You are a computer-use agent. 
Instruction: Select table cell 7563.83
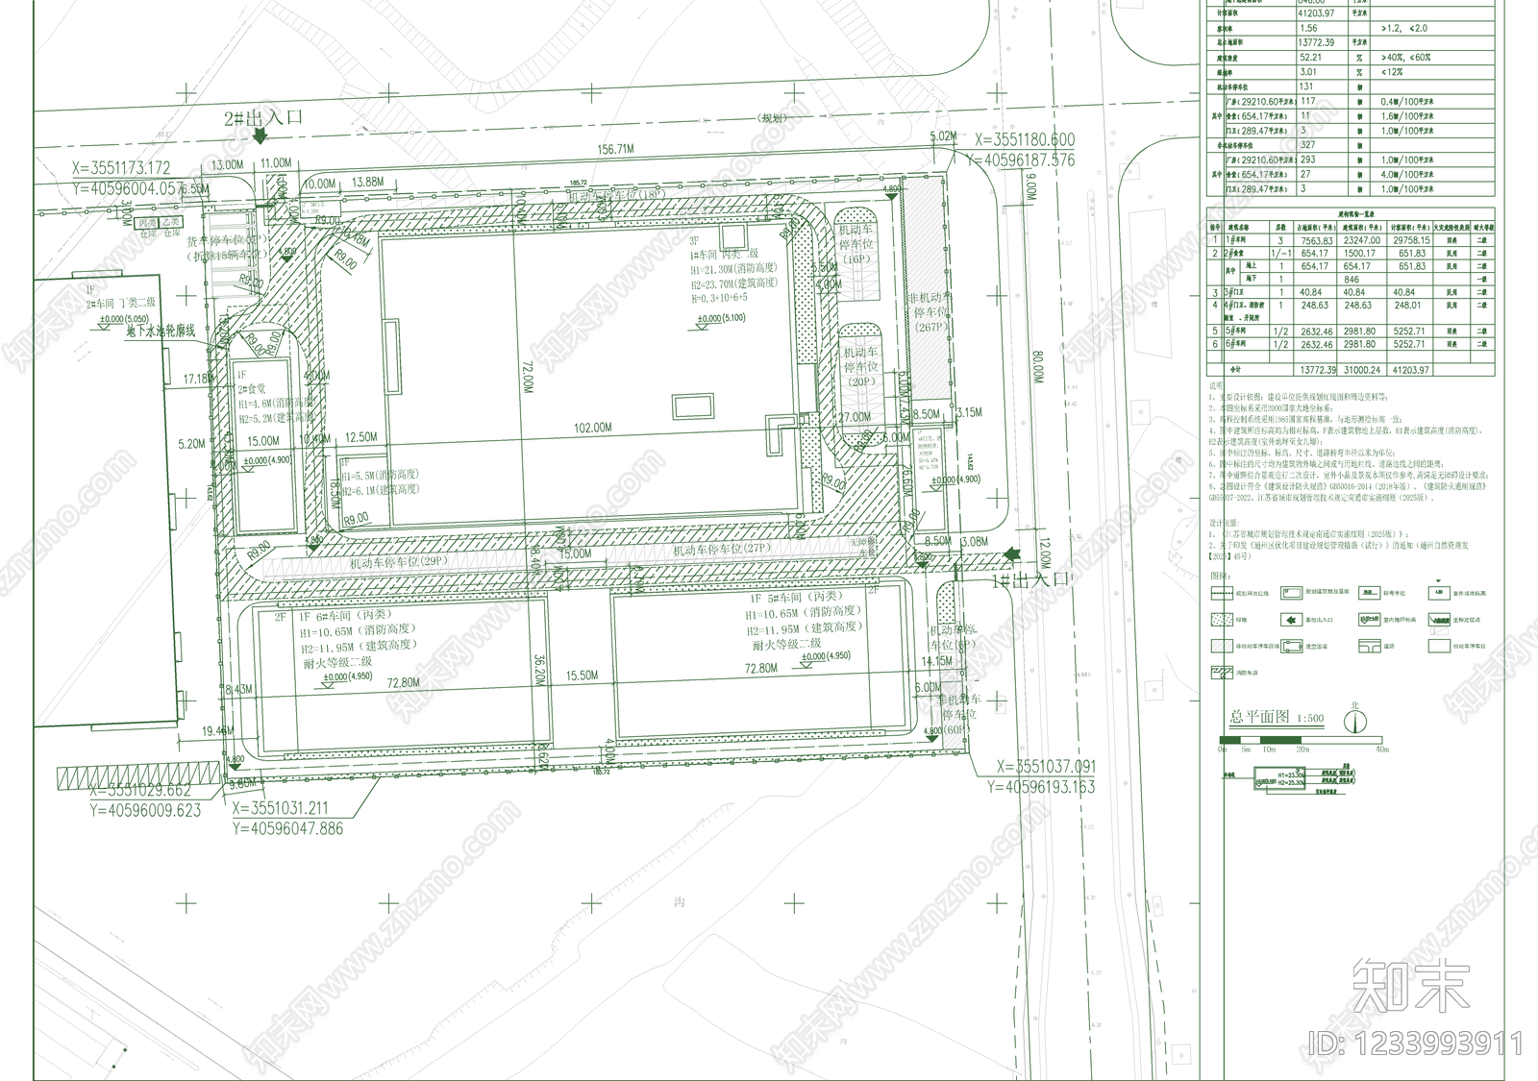[x=1316, y=241]
